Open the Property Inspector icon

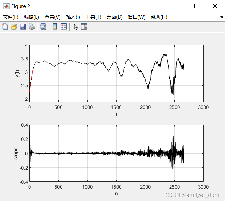click(84, 27)
